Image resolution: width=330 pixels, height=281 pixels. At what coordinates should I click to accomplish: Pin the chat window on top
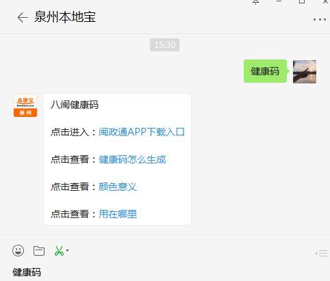(x=256, y=2)
